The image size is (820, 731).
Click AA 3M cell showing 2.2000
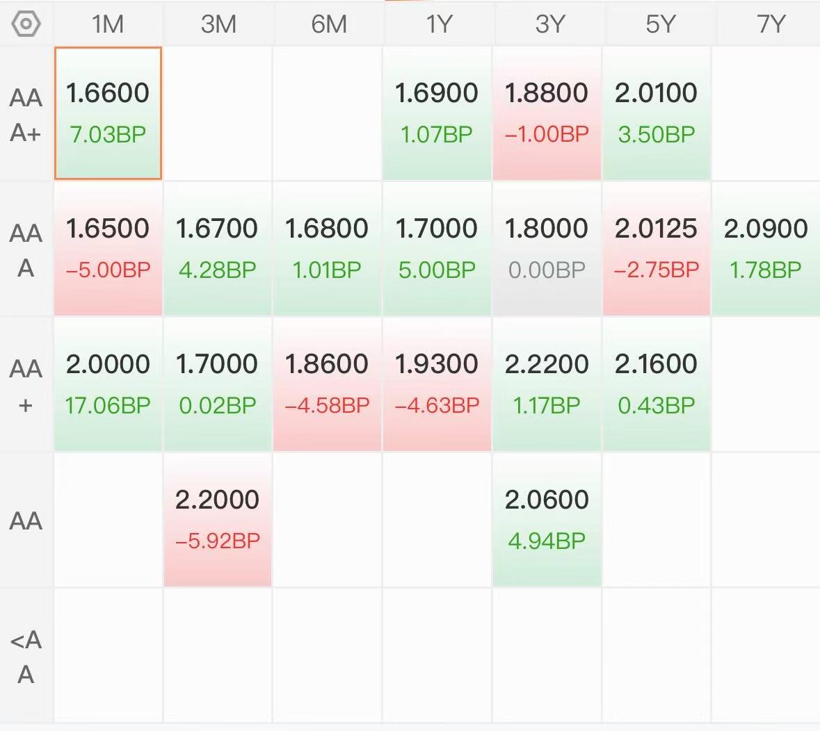point(218,519)
